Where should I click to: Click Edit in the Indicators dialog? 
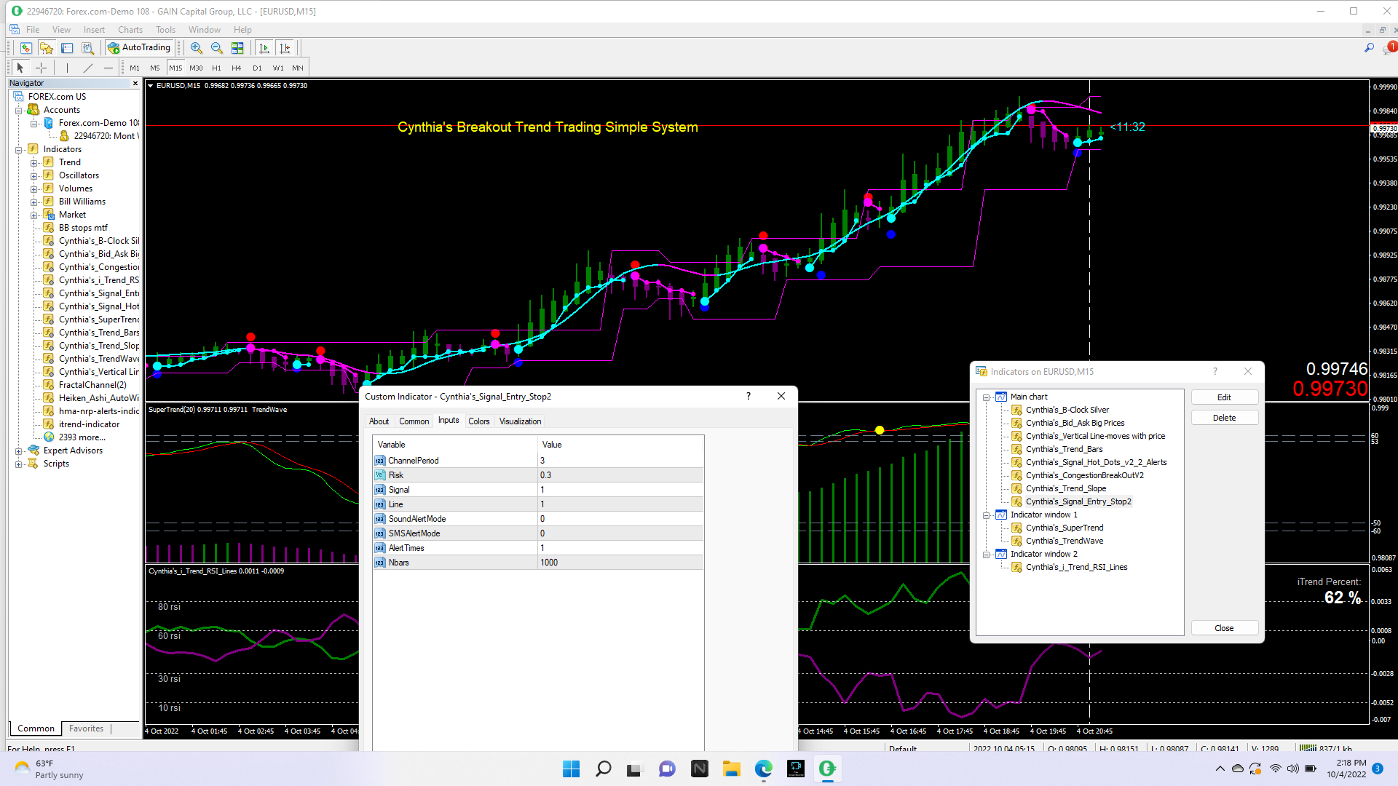(1224, 397)
